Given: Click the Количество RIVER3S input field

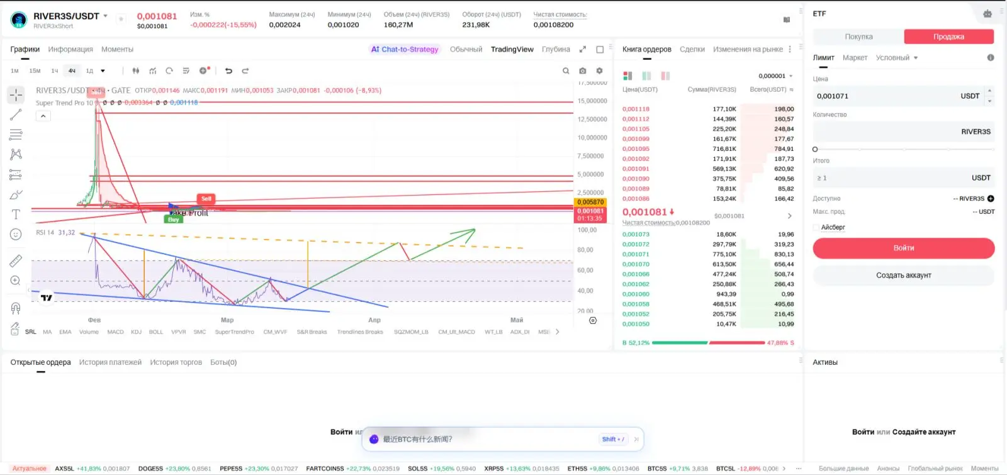Looking at the screenshot, I should point(904,131).
